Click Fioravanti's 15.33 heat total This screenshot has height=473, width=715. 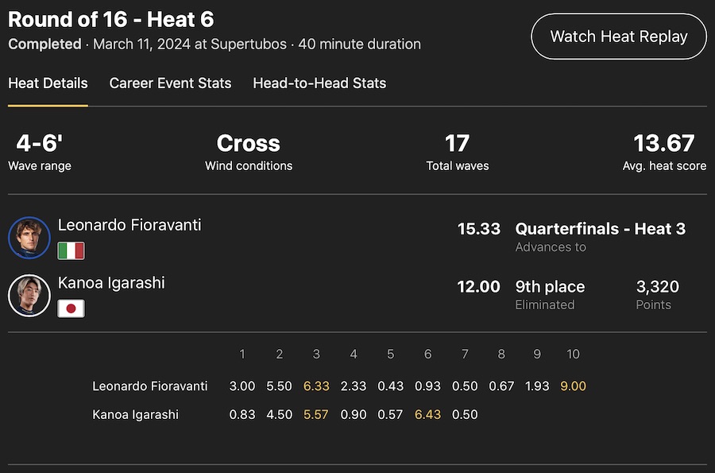click(478, 229)
